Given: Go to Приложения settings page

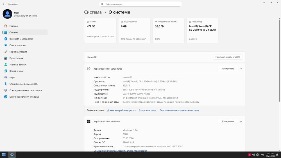Looking at the screenshot, I should coord(25,58).
